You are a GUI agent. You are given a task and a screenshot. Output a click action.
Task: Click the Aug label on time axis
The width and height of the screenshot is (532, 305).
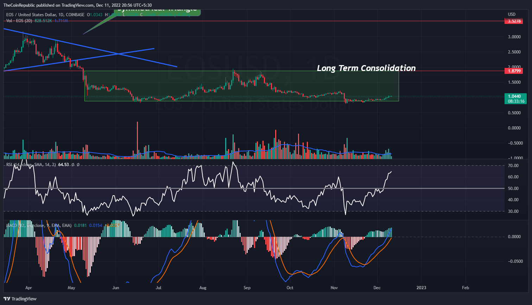[x=203, y=288]
